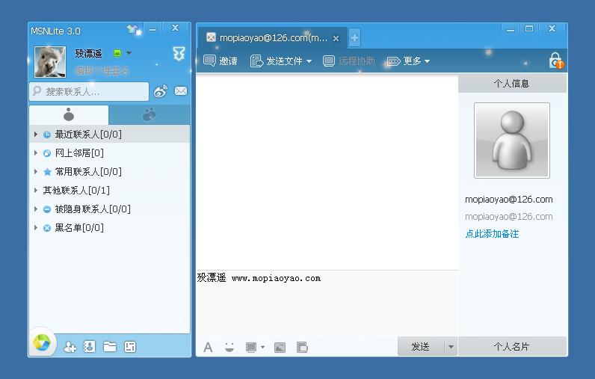Select the 其他联系人[0/1] row

click(109, 190)
